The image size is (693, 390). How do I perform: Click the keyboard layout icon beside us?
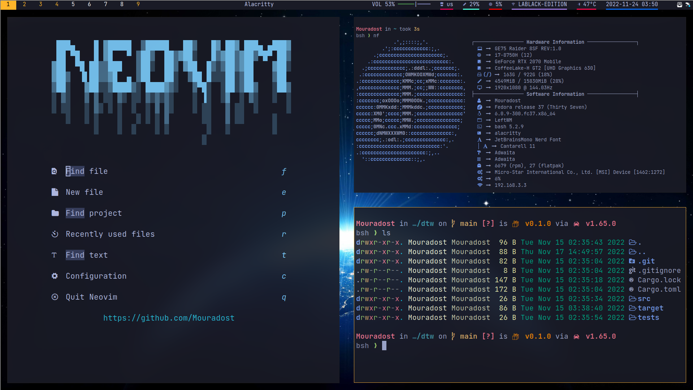tap(442, 4)
